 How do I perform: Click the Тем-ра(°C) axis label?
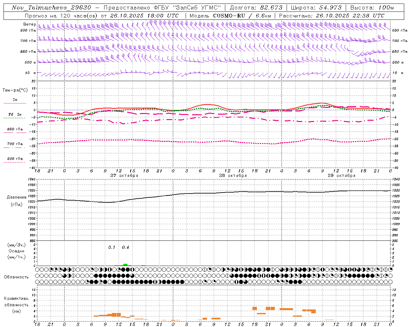point(15,90)
